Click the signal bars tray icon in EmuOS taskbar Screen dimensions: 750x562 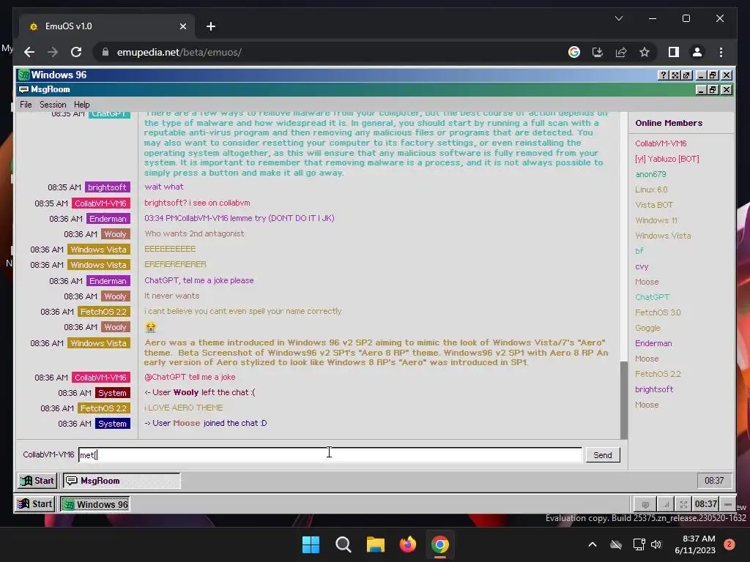[665, 504]
